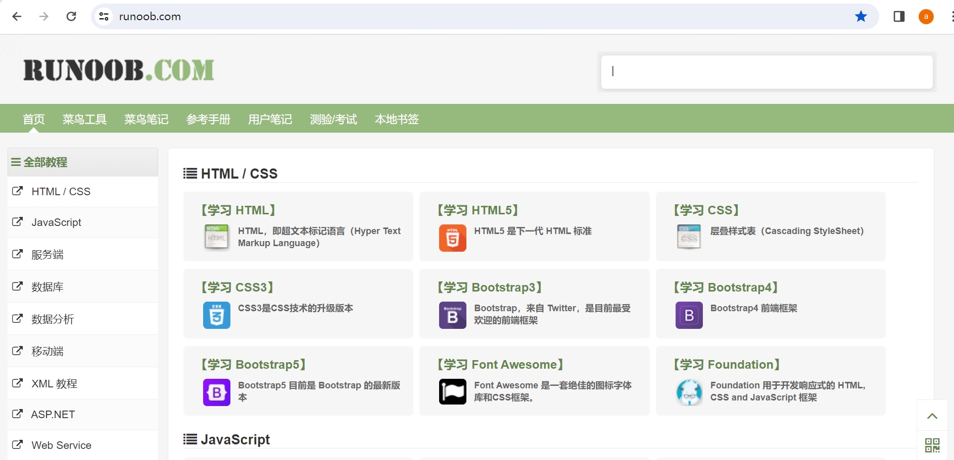Select the 参考手册 menu item
Screen dimensions: 954x460
(x=208, y=120)
